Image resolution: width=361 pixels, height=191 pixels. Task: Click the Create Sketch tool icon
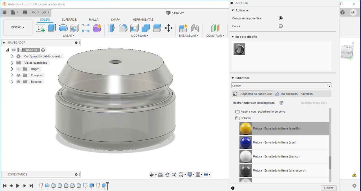tap(41, 28)
